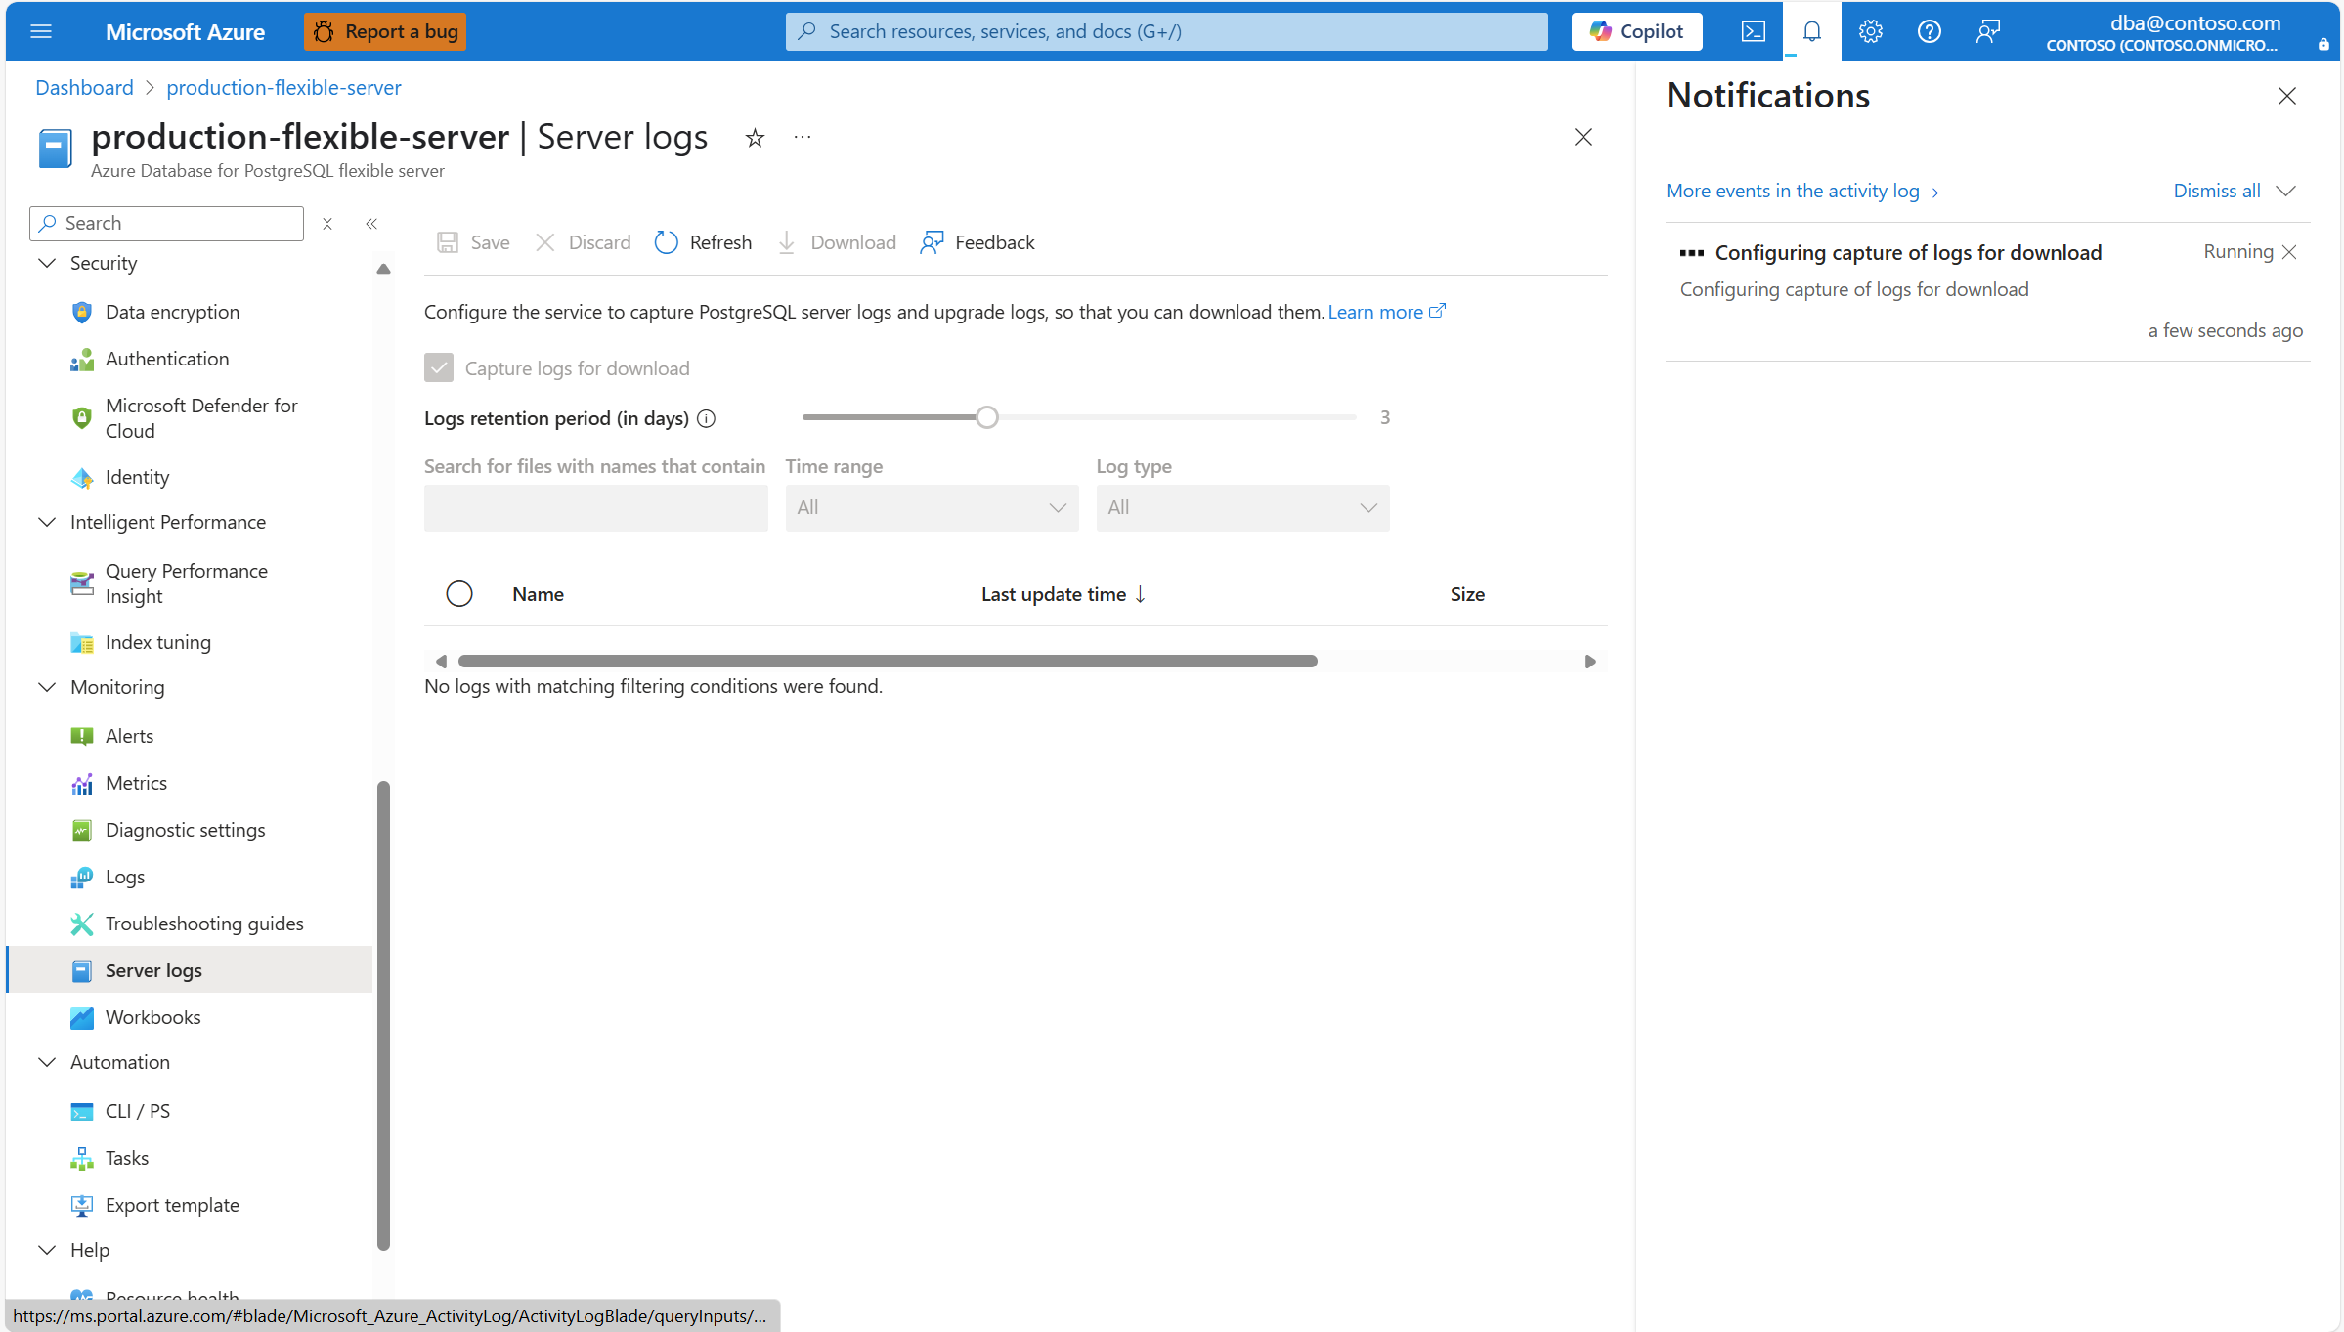The height and width of the screenshot is (1332, 2344).
Task: Expand the chevron next to Dismiss all
Action: pos(2285,192)
